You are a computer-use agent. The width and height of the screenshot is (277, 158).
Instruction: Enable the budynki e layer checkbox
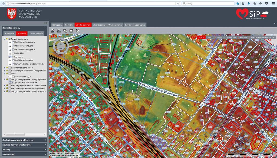13,53
